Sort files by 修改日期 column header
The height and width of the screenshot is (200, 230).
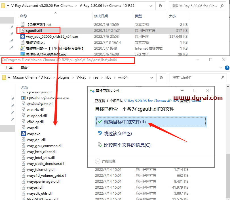101,16
